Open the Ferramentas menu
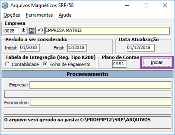 (39, 15)
